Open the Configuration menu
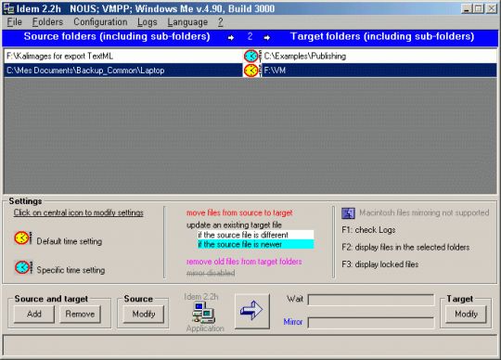The image size is (501, 360). point(100,22)
